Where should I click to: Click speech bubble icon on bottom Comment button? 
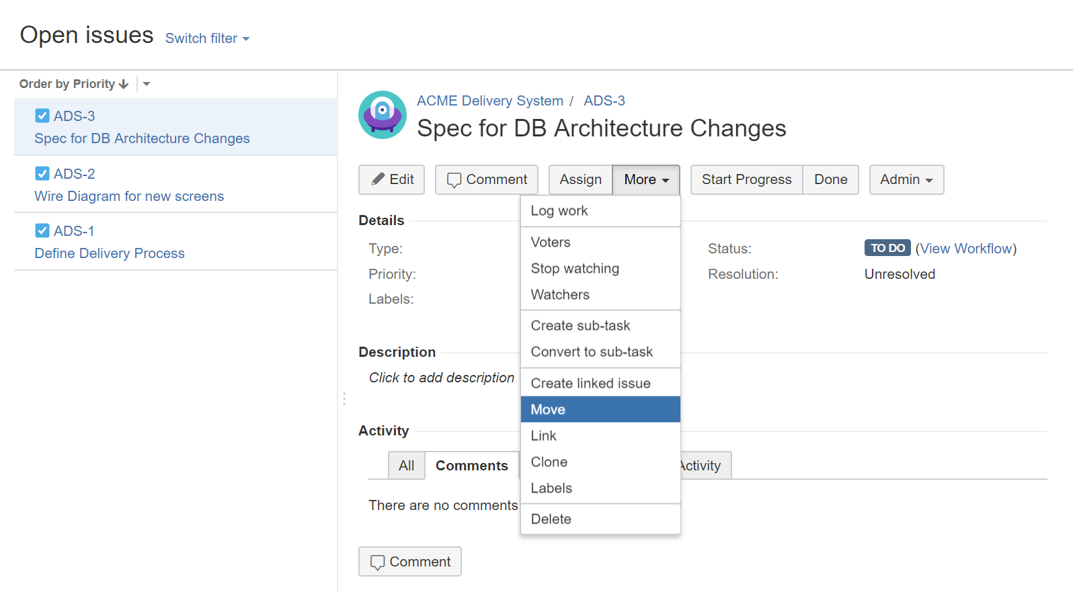click(x=378, y=562)
